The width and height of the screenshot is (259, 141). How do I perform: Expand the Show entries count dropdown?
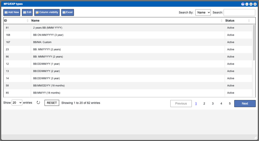click(x=17, y=103)
